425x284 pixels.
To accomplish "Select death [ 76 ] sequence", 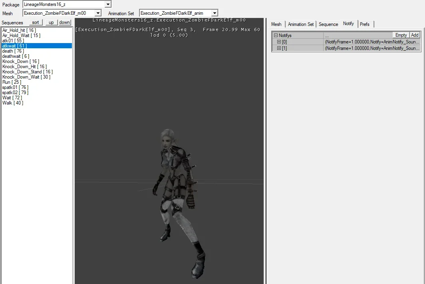I will 37,51.
